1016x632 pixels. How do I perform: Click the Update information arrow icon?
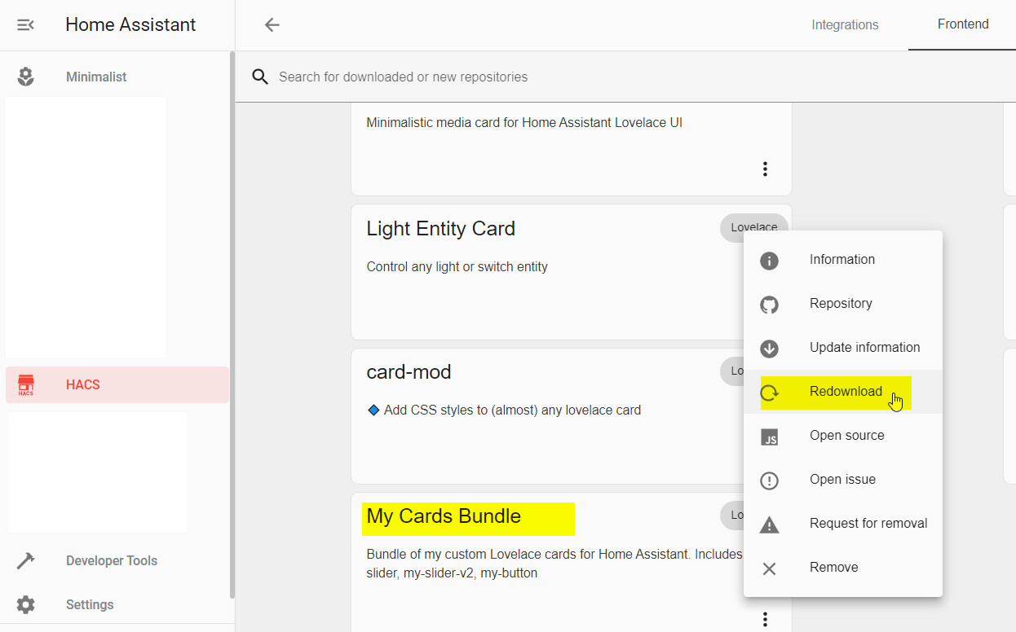[x=769, y=349]
